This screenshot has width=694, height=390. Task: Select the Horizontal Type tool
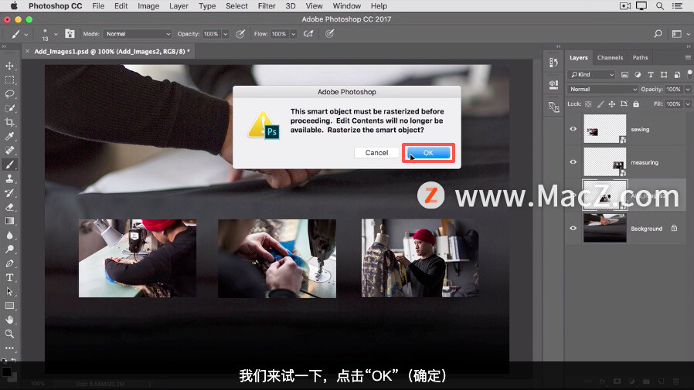[x=9, y=278]
